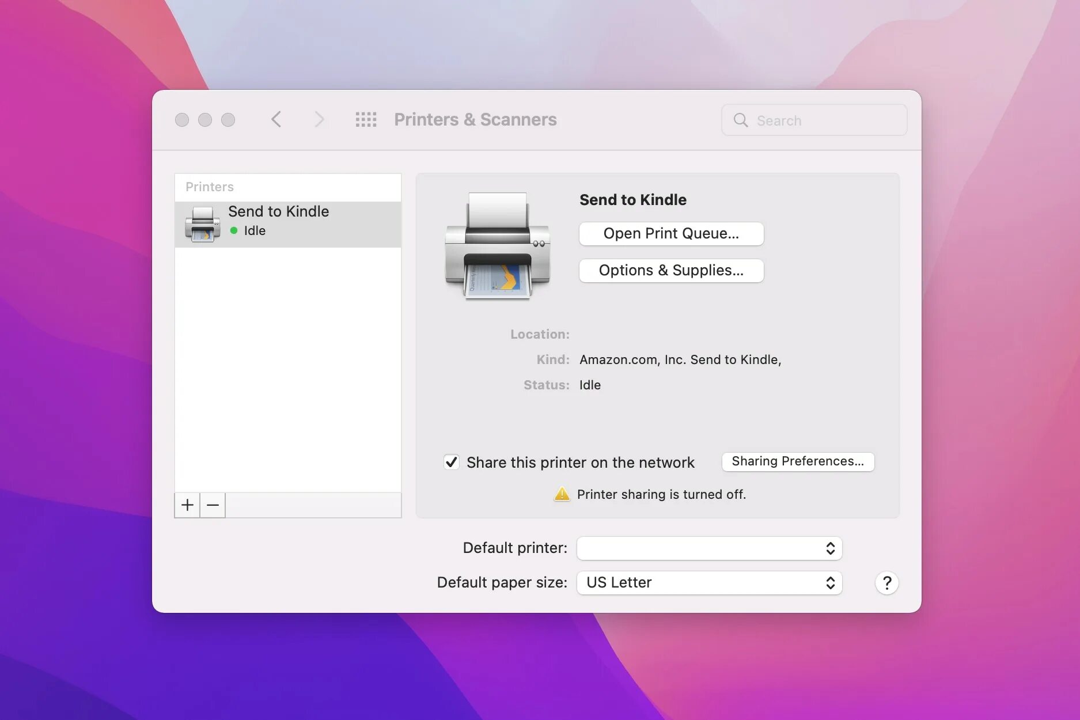
Task: Close the window with the leftmost traffic light button
Action: point(182,120)
